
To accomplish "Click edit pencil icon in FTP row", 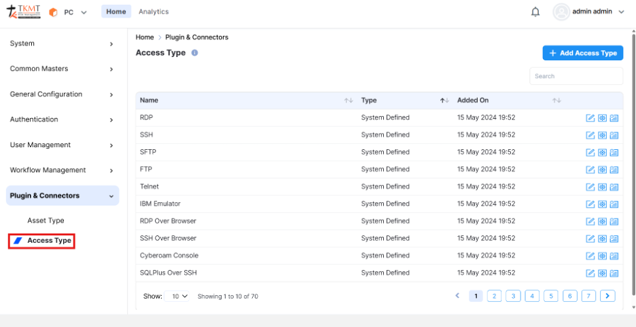I will pyautogui.click(x=590, y=170).
